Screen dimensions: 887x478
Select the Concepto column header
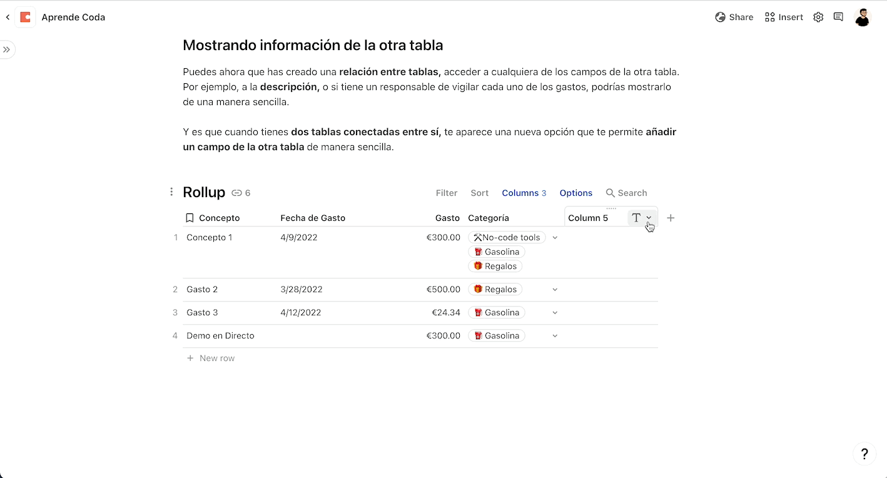coord(220,218)
